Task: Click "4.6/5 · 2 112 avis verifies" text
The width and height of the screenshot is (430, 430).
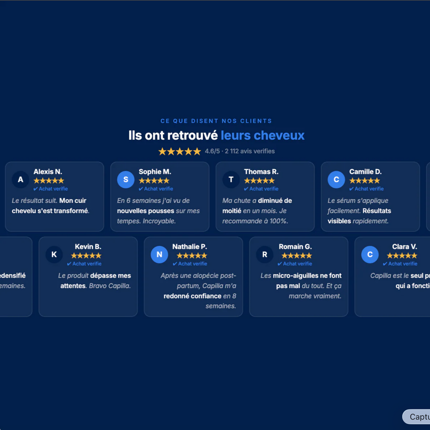Action: tap(240, 151)
